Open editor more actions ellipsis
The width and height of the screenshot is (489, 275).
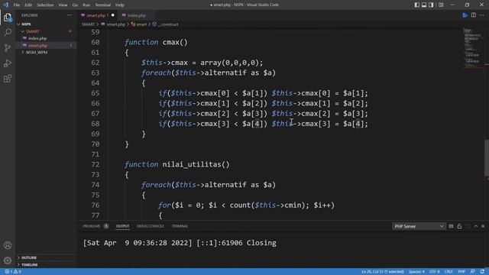coord(482,15)
